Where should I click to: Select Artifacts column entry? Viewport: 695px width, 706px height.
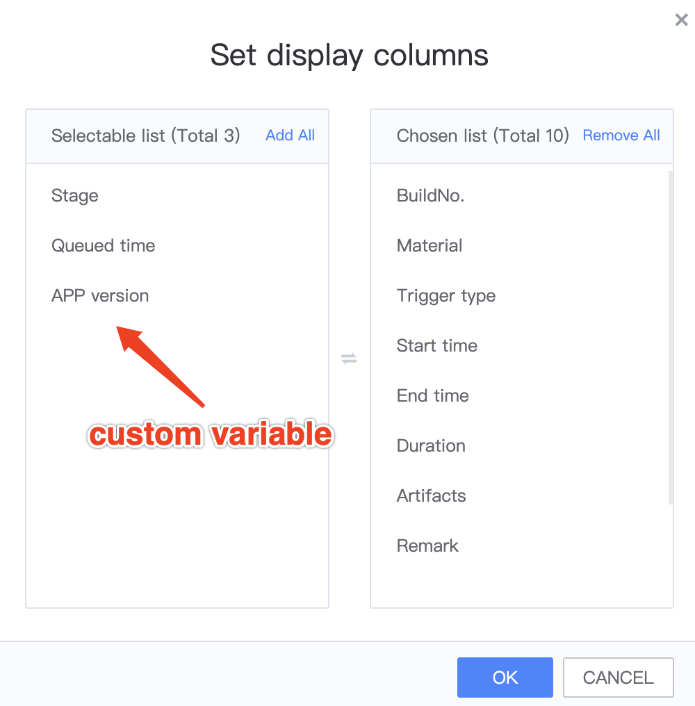pos(431,495)
